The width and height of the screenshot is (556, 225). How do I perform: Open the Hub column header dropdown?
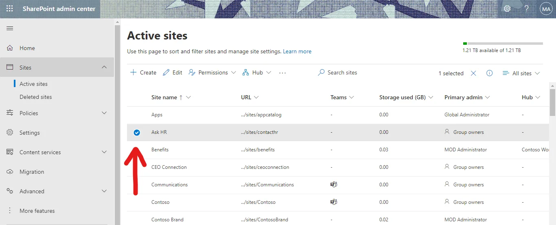pyautogui.click(x=538, y=97)
